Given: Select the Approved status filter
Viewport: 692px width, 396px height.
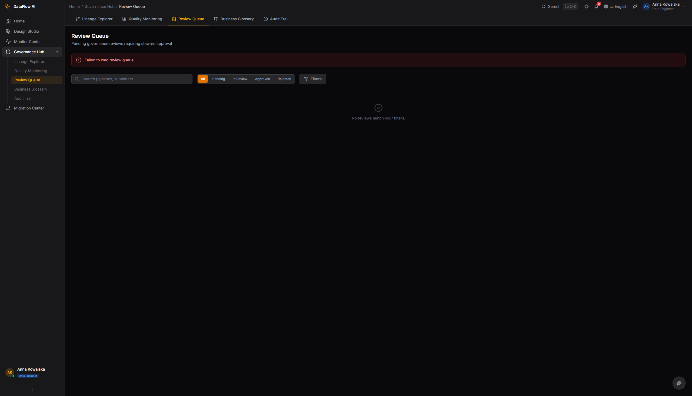Looking at the screenshot, I should [x=262, y=79].
